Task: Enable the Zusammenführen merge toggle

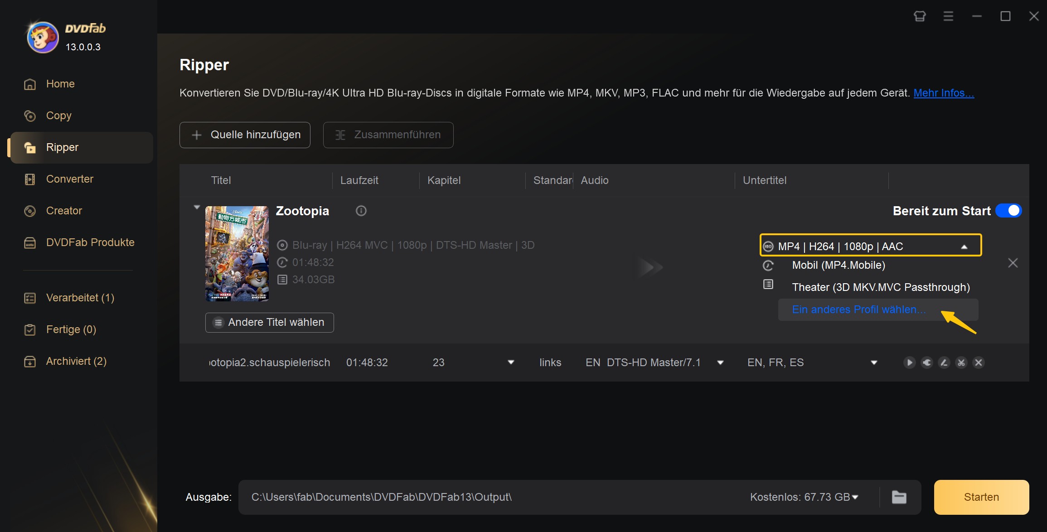Action: click(388, 134)
